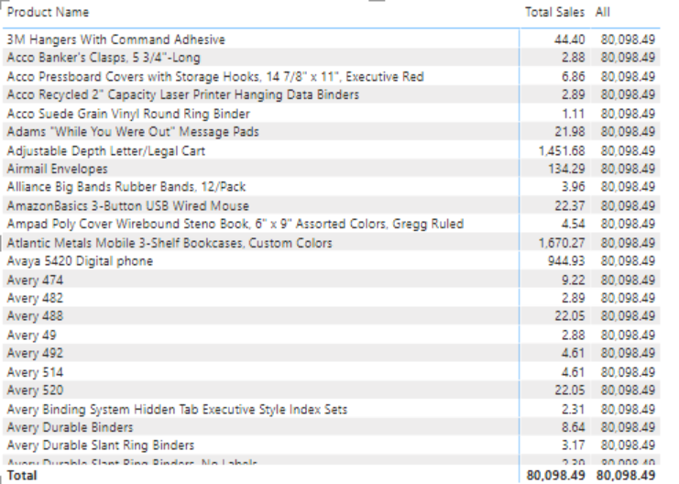Select Avaya 5420 Digital phone
Image resolution: width=679 pixels, height=484 pixels.
[80, 261]
